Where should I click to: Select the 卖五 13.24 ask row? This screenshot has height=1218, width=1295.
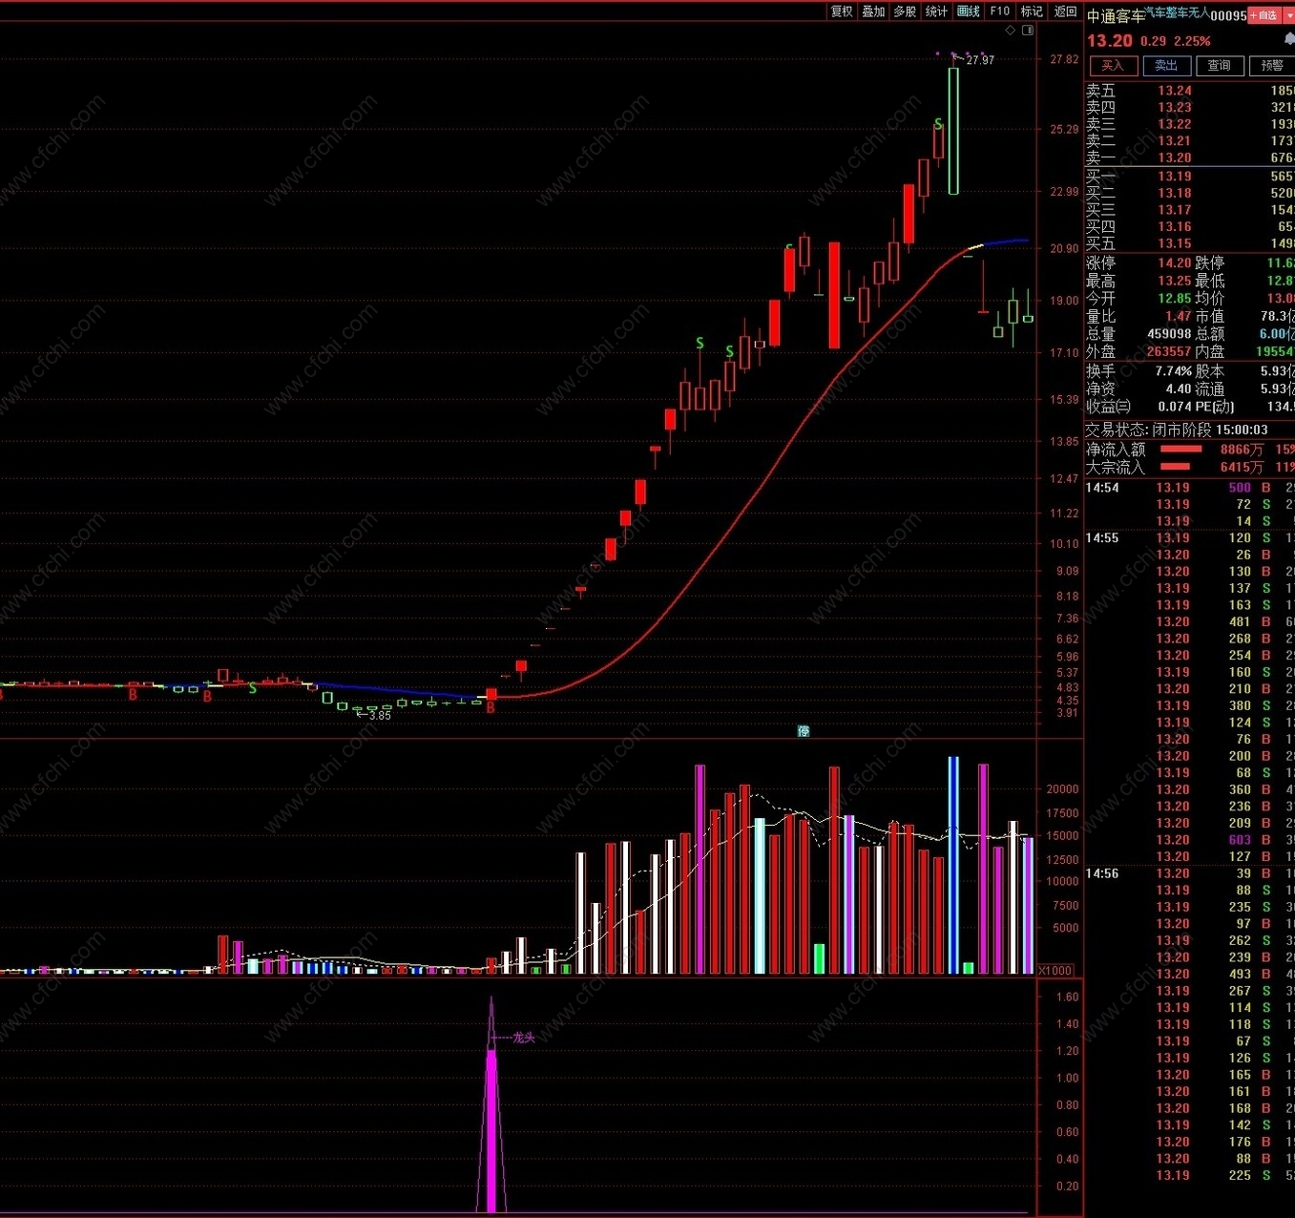(x=1190, y=91)
